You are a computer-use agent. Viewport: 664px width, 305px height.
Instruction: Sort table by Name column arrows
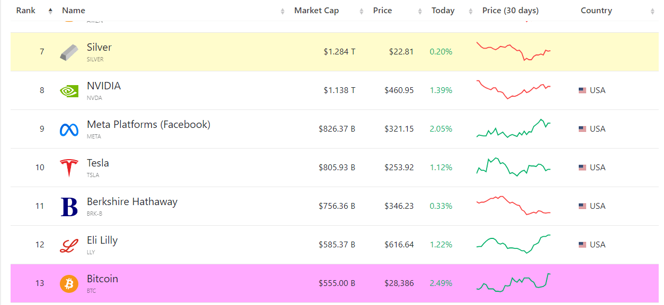[x=283, y=11]
